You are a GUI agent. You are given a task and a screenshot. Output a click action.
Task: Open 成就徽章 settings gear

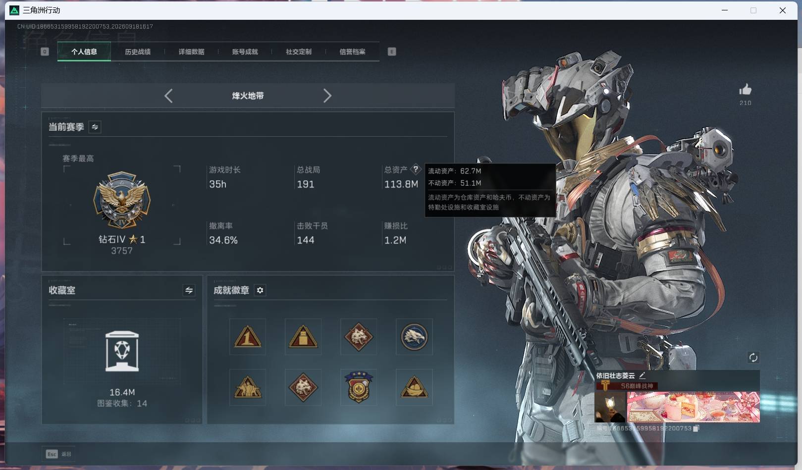(260, 290)
